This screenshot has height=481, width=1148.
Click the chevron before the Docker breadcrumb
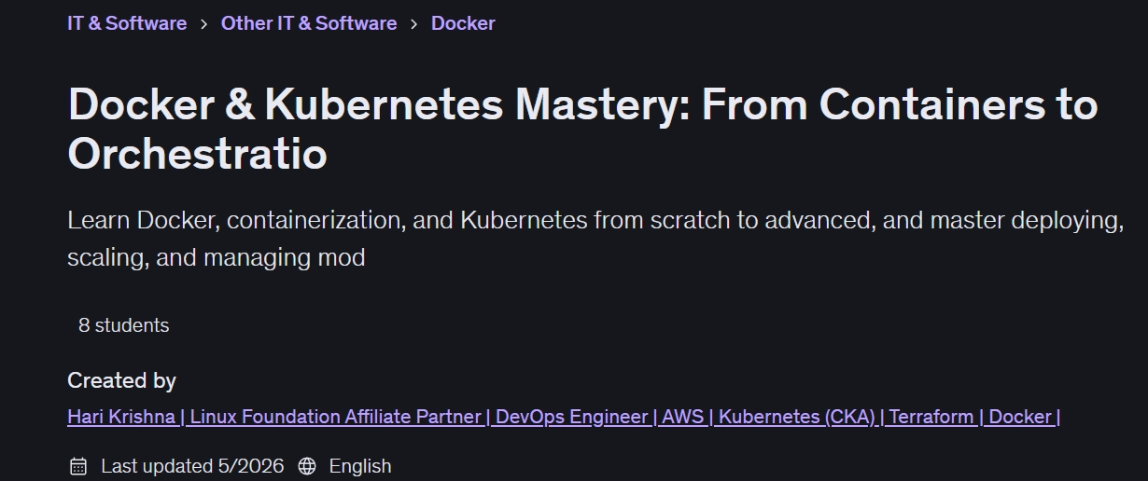[x=414, y=24]
